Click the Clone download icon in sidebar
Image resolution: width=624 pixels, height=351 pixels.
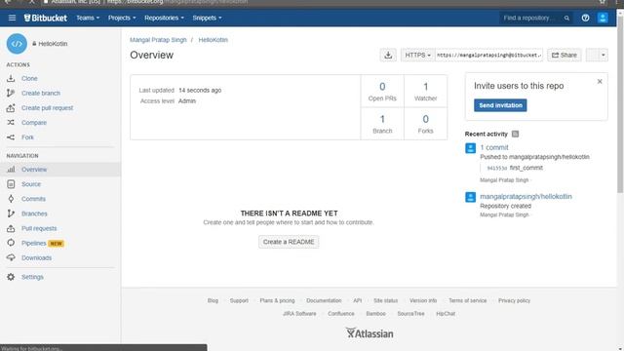tap(11, 78)
